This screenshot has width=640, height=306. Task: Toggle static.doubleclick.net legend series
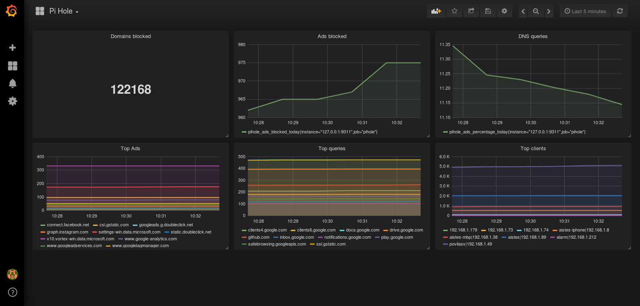191,232
